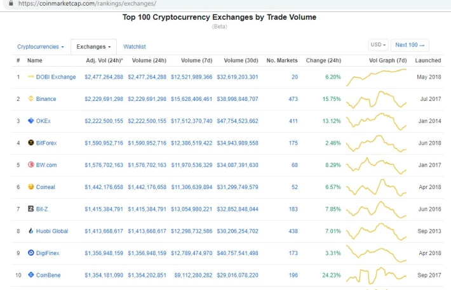Open the BW.com exchange link

point(46,165)
